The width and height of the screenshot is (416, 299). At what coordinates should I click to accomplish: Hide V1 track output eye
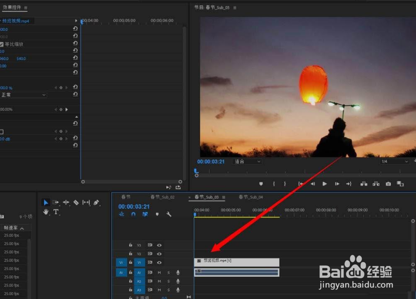point(159,262)
